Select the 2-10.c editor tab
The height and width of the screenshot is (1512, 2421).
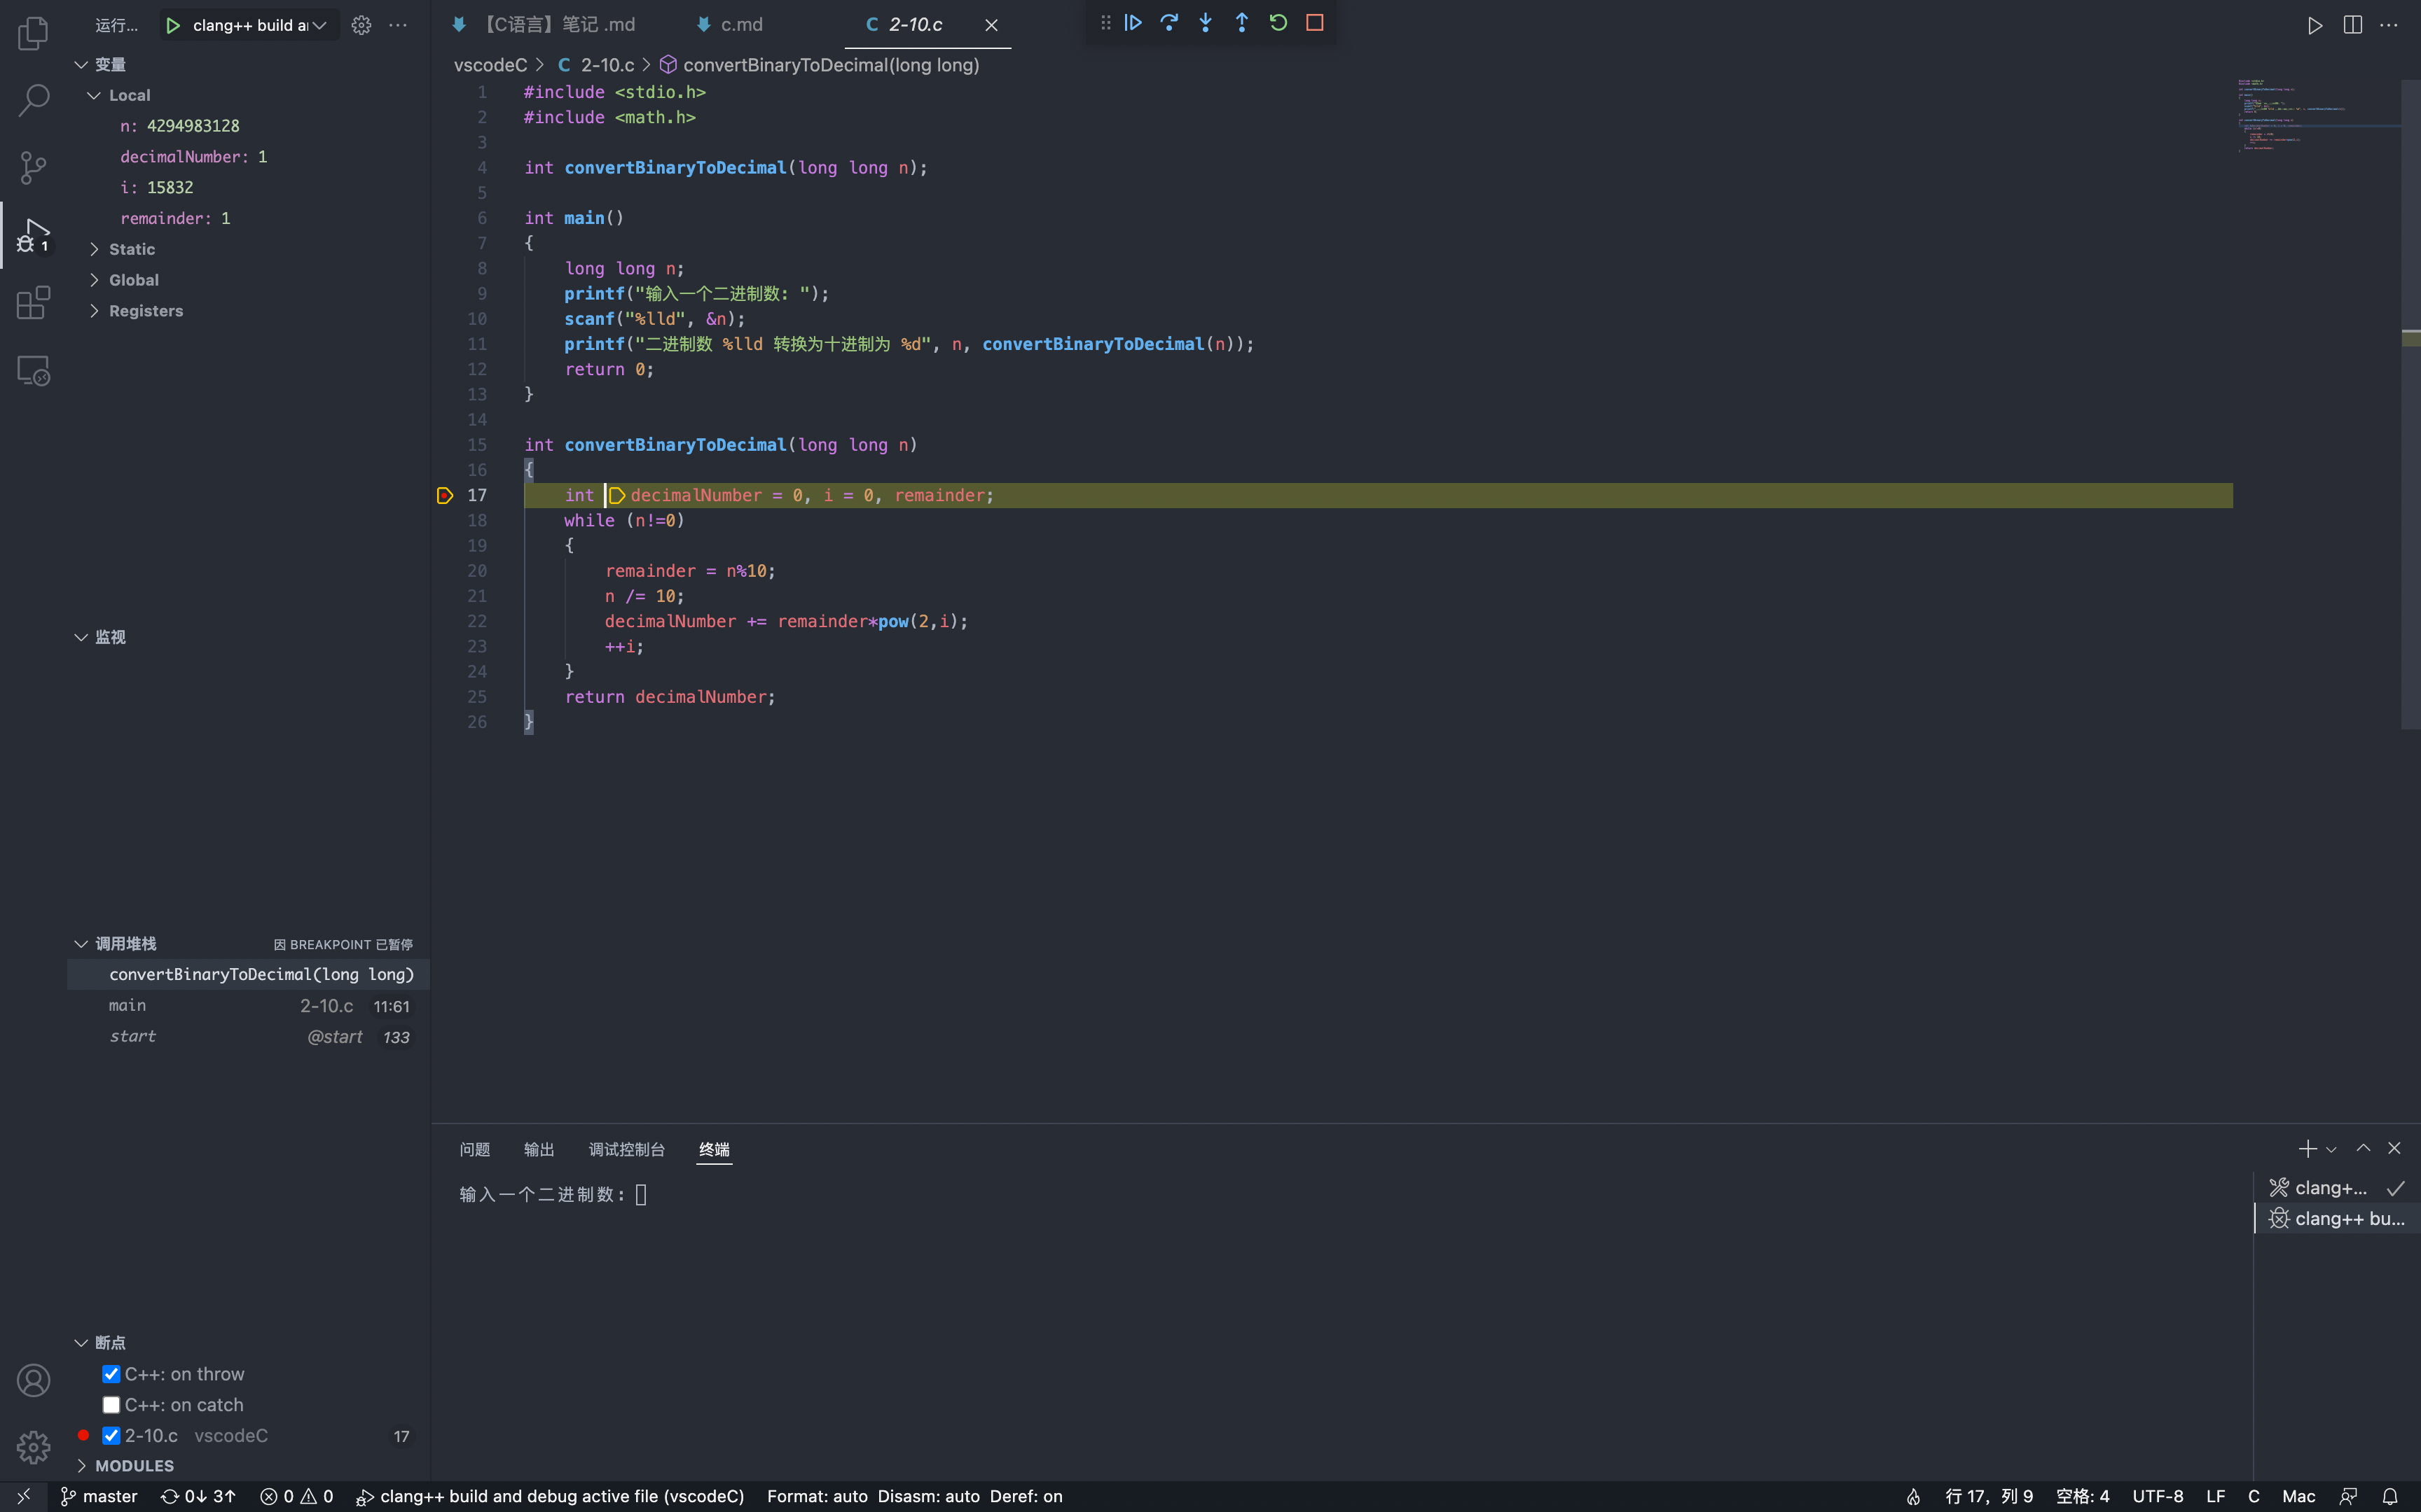(x=916, y=24)
